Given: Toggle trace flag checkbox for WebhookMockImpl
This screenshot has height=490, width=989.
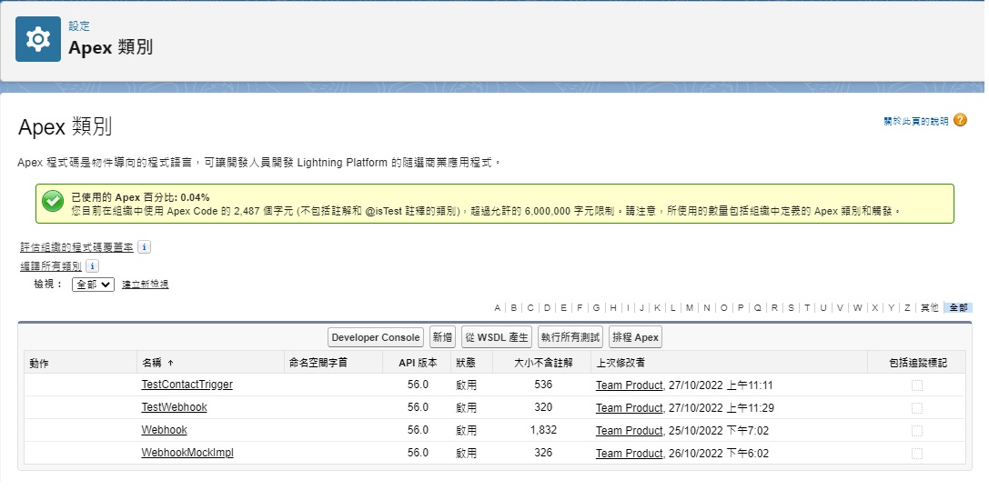Looking at the screenshot, I should (x=916, y=454).
